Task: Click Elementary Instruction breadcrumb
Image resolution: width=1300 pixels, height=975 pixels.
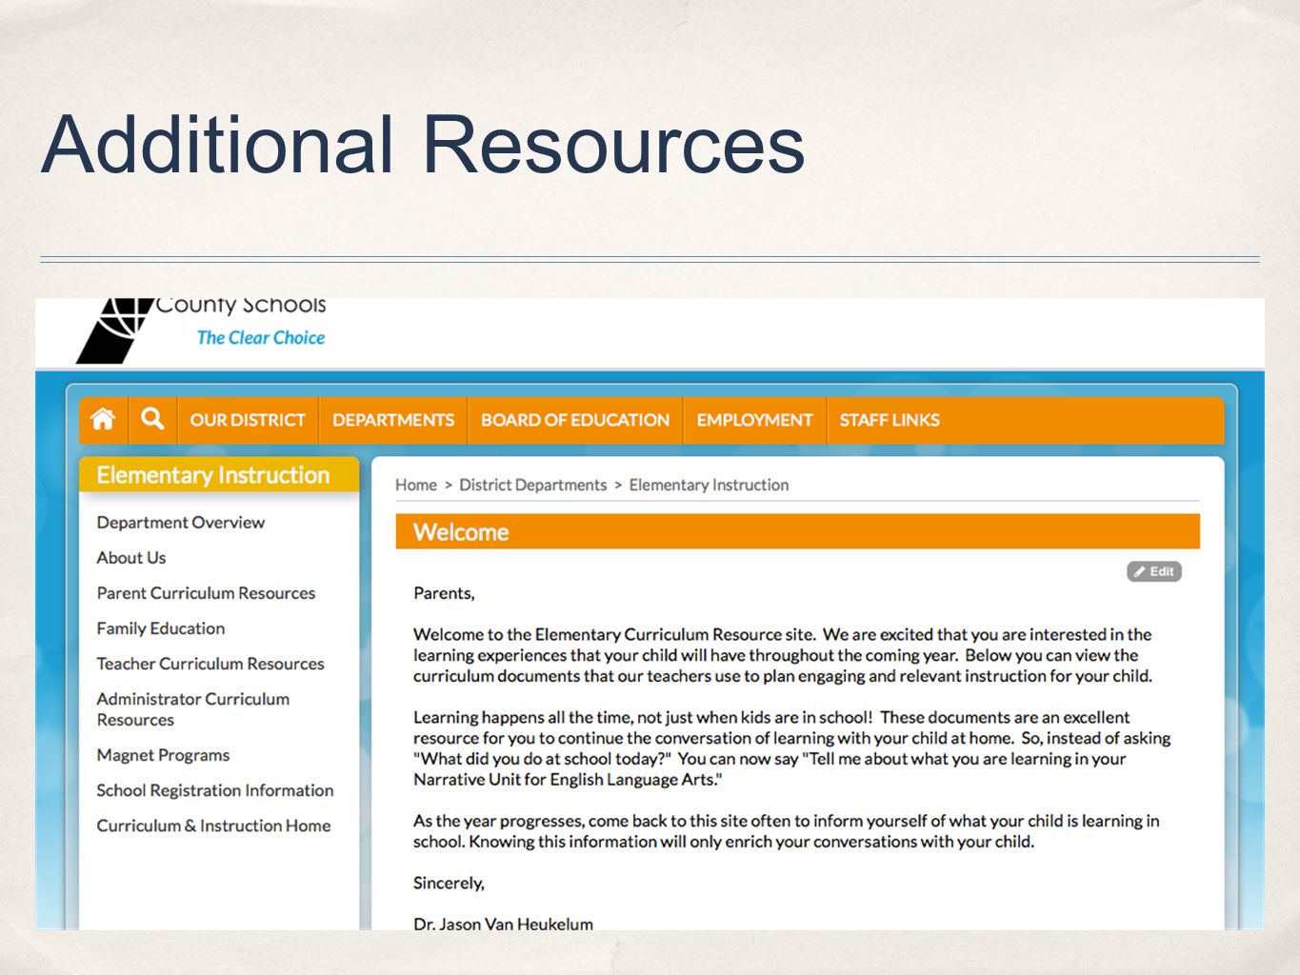Action: [x=709, y=485]
